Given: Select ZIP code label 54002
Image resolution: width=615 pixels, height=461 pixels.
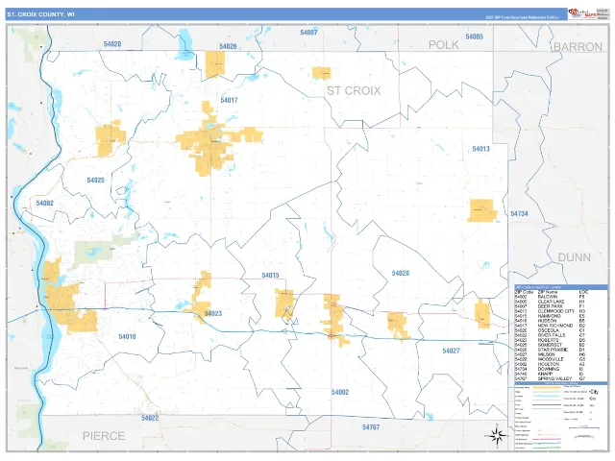Looking at the screenshot, I should 340,393.
